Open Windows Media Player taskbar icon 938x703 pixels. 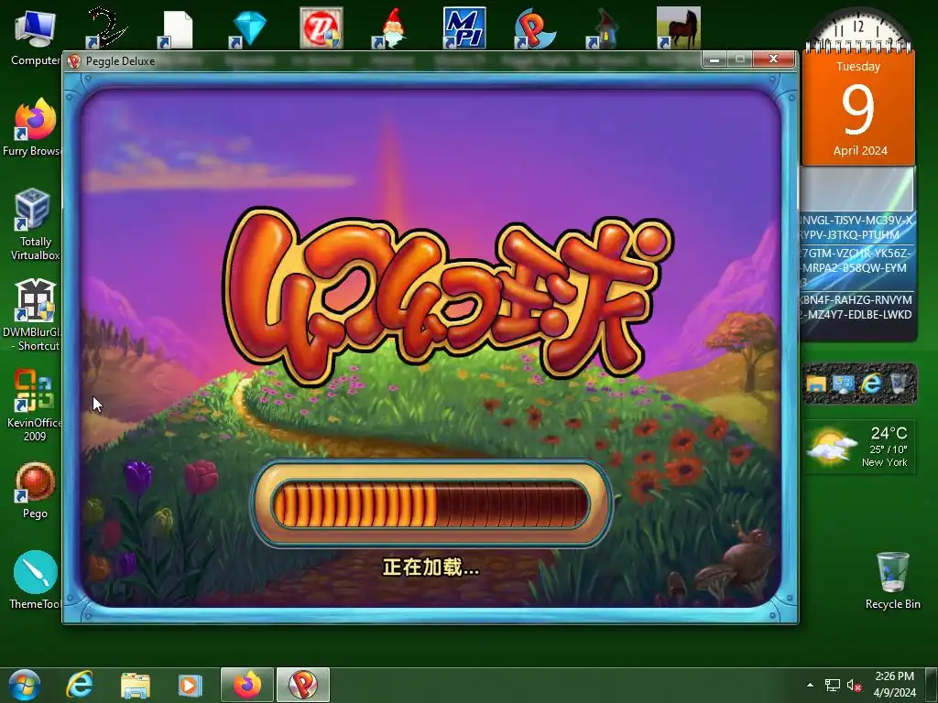click(x=191, y=685)
